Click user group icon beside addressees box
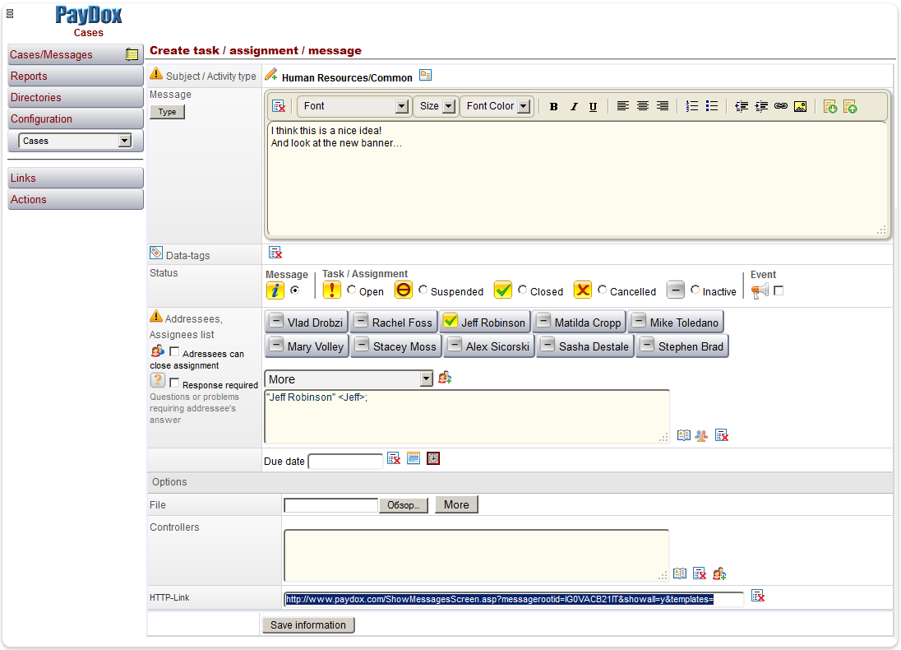This screenshot has height=650, width=901. coord(701,435)
